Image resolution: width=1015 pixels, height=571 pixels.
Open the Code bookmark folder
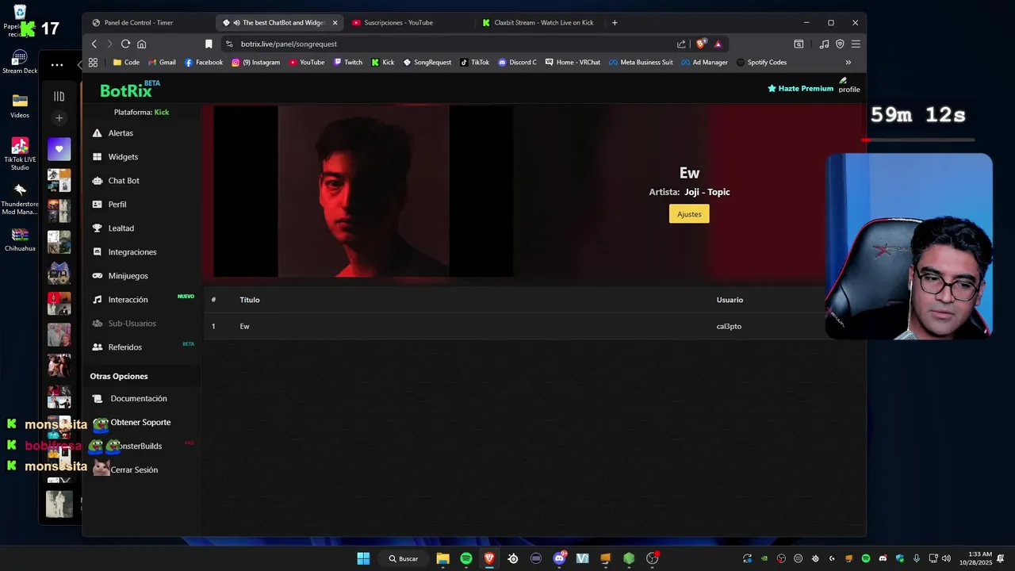tap(126, 62)
